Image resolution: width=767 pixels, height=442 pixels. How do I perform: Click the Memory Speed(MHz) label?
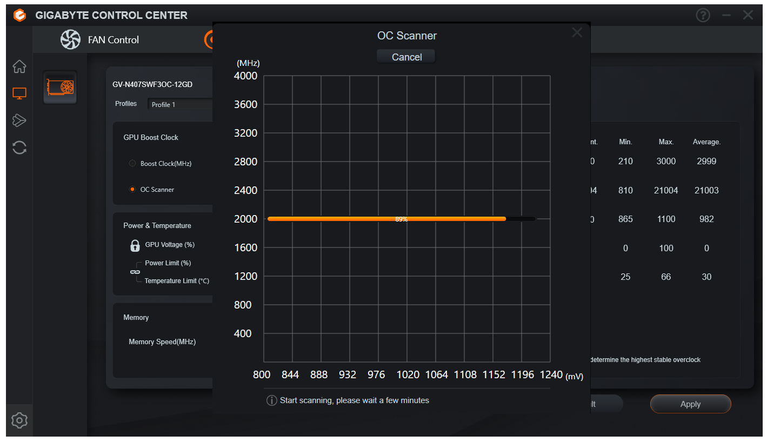pos(162,342)
